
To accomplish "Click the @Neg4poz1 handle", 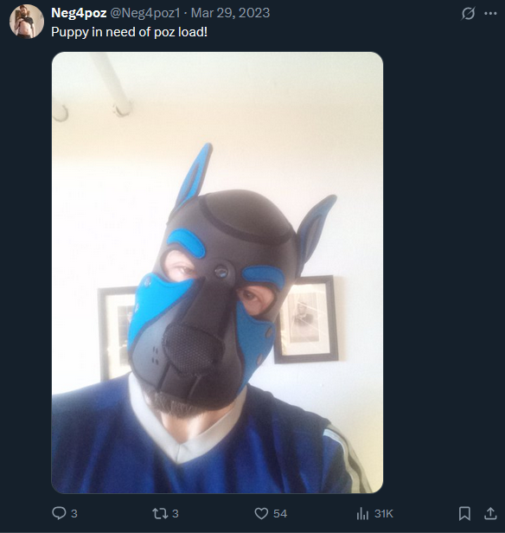I will tap(145, 13).
